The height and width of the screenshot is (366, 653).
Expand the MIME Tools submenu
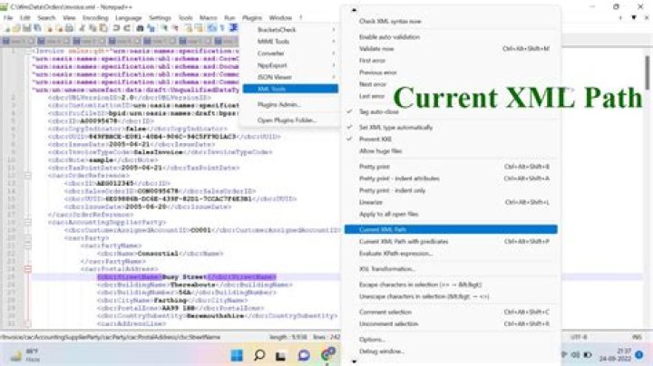click(291, 41)
